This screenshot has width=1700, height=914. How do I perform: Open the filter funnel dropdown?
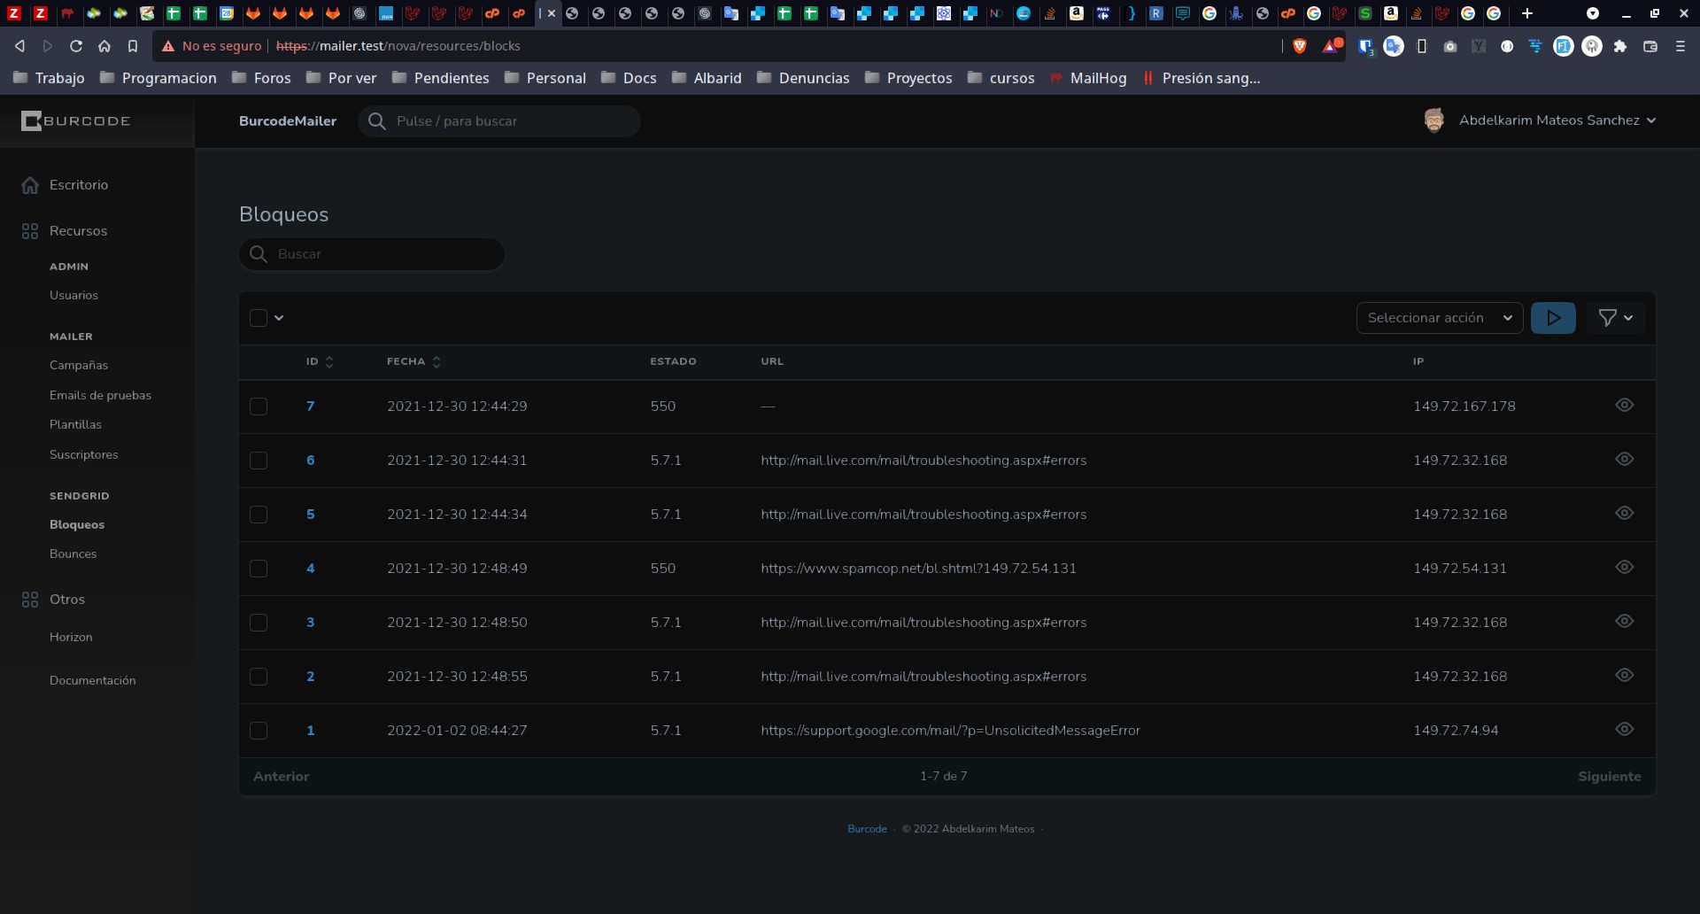(1615, 318)
